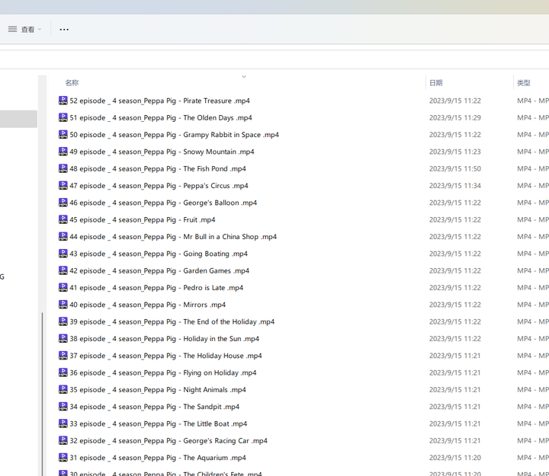
Task: Select file name '35 episode ... Night Animals .mp4'
Action: (x=158, y=390)
